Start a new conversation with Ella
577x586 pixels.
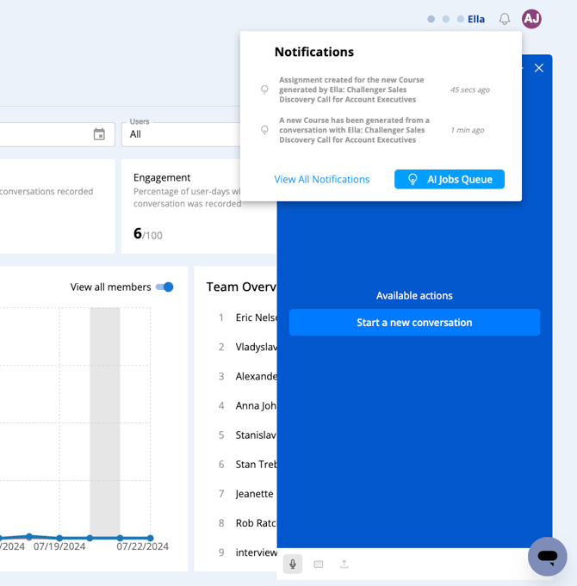pos(414,323)
